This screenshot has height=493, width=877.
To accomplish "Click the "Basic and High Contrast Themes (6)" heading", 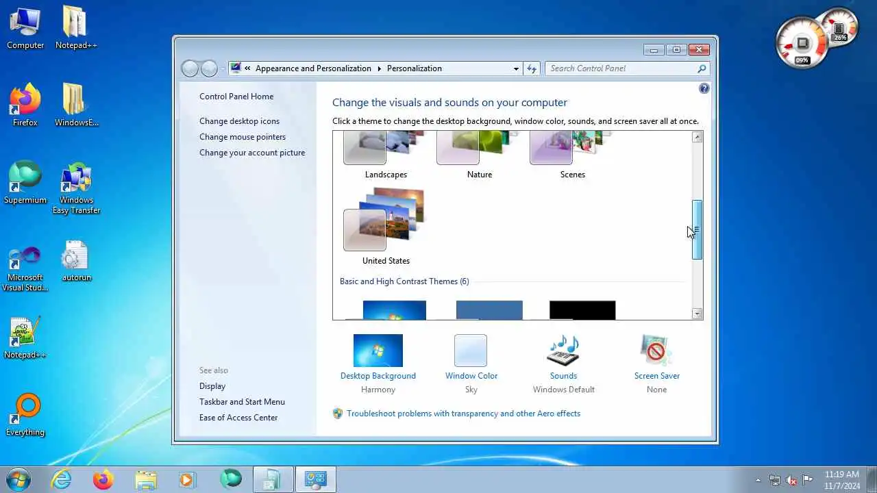I will [404, 281].
